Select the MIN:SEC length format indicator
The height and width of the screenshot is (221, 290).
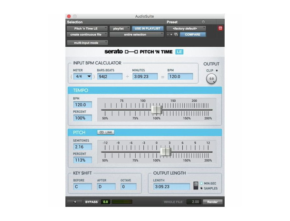coord(202,183)
